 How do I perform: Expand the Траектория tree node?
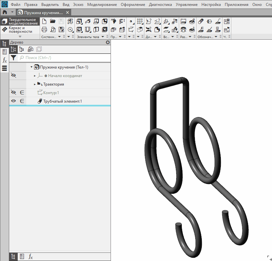click(x=35, y=84)
